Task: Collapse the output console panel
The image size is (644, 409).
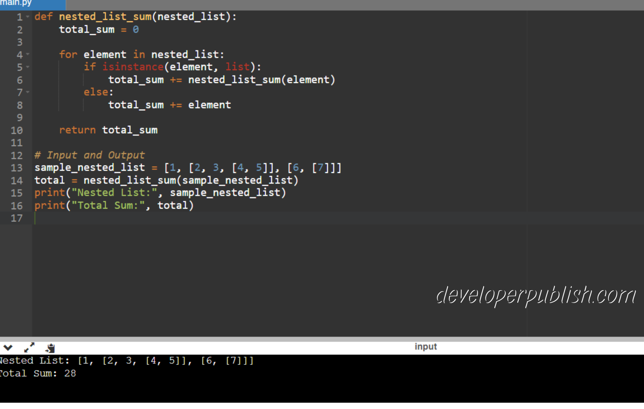Action: tap(8, 347)
